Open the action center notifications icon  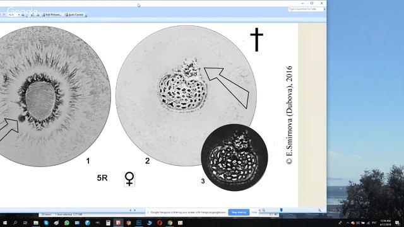397,223
